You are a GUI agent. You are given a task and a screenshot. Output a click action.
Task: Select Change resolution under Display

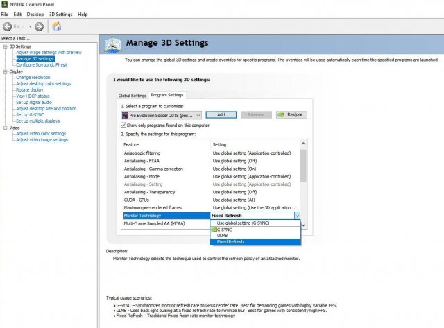tap(33, 77)
